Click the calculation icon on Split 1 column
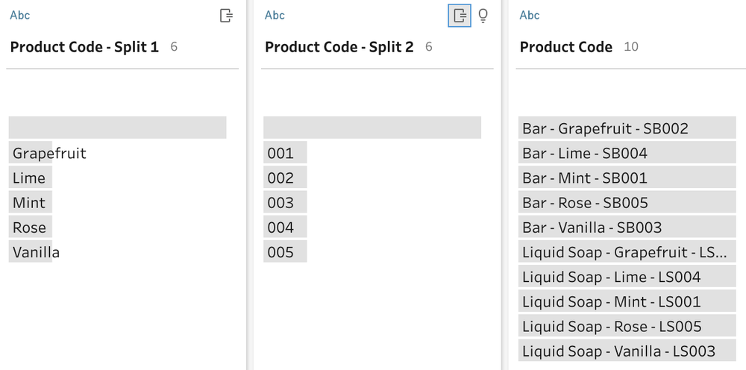This screenshot has height=370, width=746. [x=227, y=16]
